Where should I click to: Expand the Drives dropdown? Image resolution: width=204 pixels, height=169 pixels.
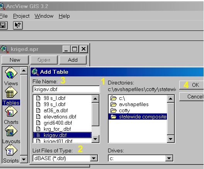coord(169,158)
